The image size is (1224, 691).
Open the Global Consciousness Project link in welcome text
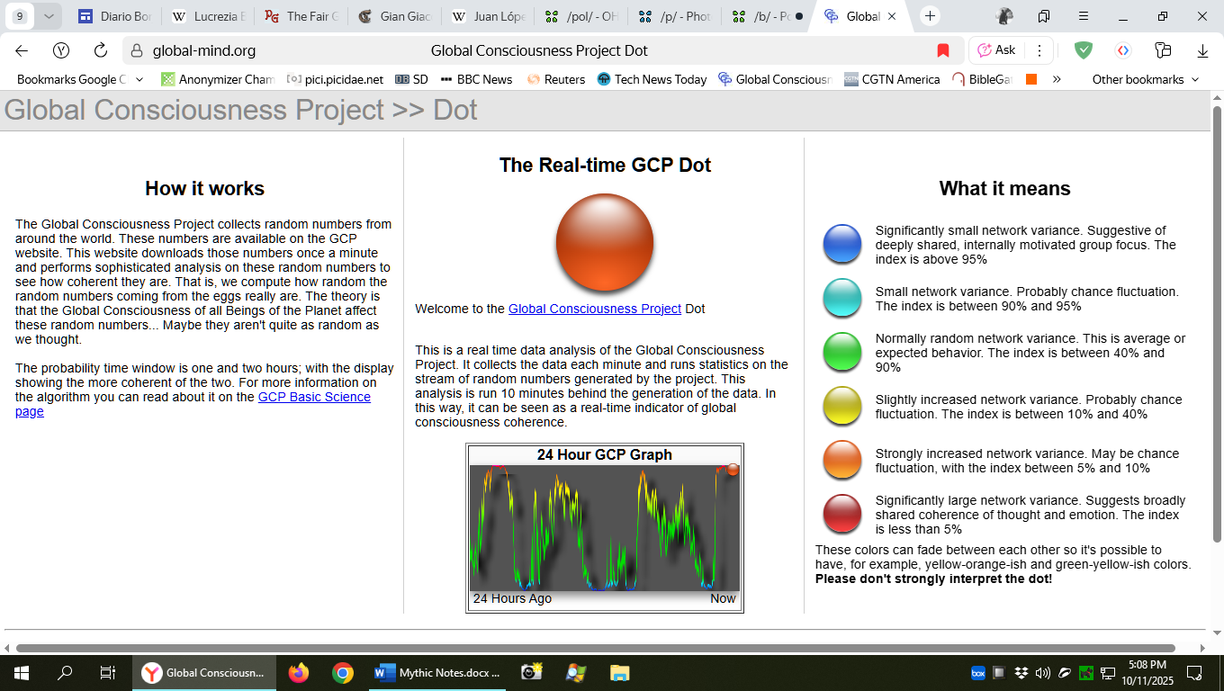coord(595,309)
